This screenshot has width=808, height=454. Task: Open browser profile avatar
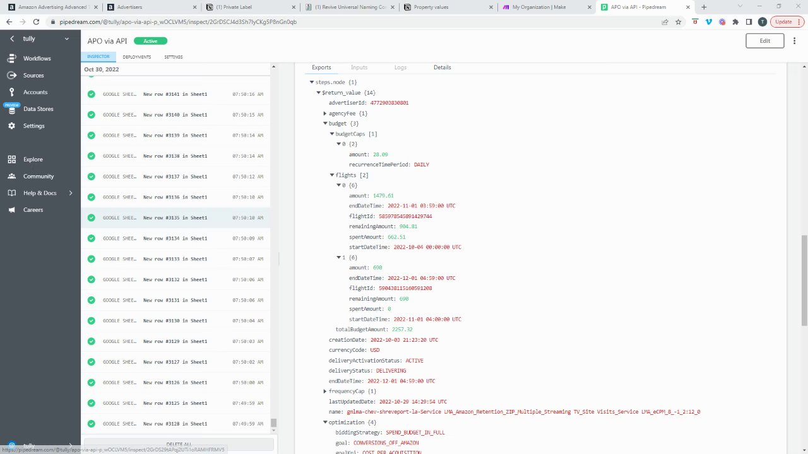coord(763,21)
